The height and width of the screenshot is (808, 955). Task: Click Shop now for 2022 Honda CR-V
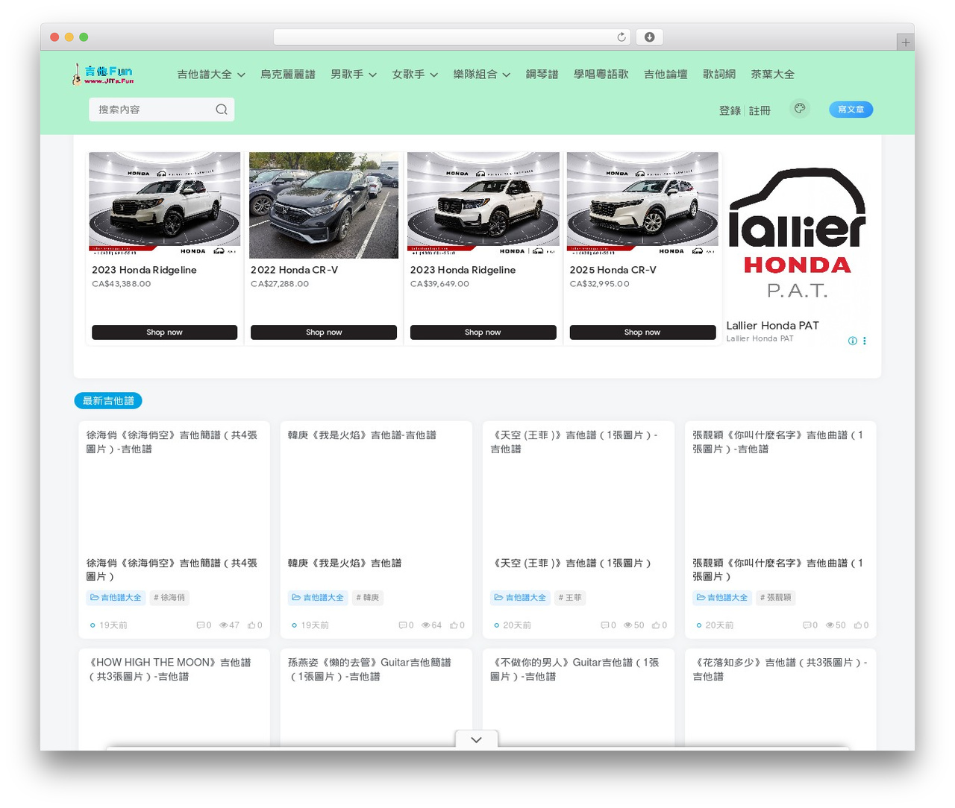[x=324, y=332]
